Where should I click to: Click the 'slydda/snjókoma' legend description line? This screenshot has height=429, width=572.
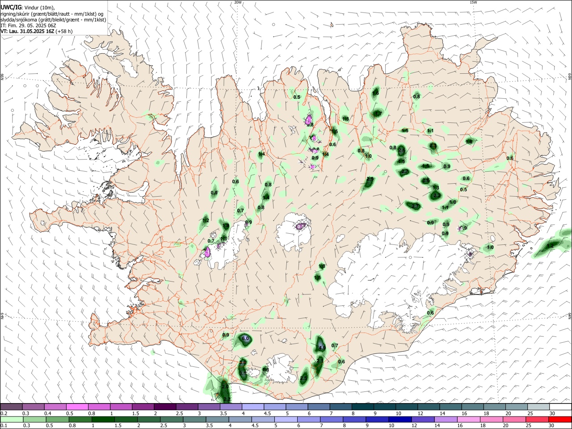[x=53, y=20]
